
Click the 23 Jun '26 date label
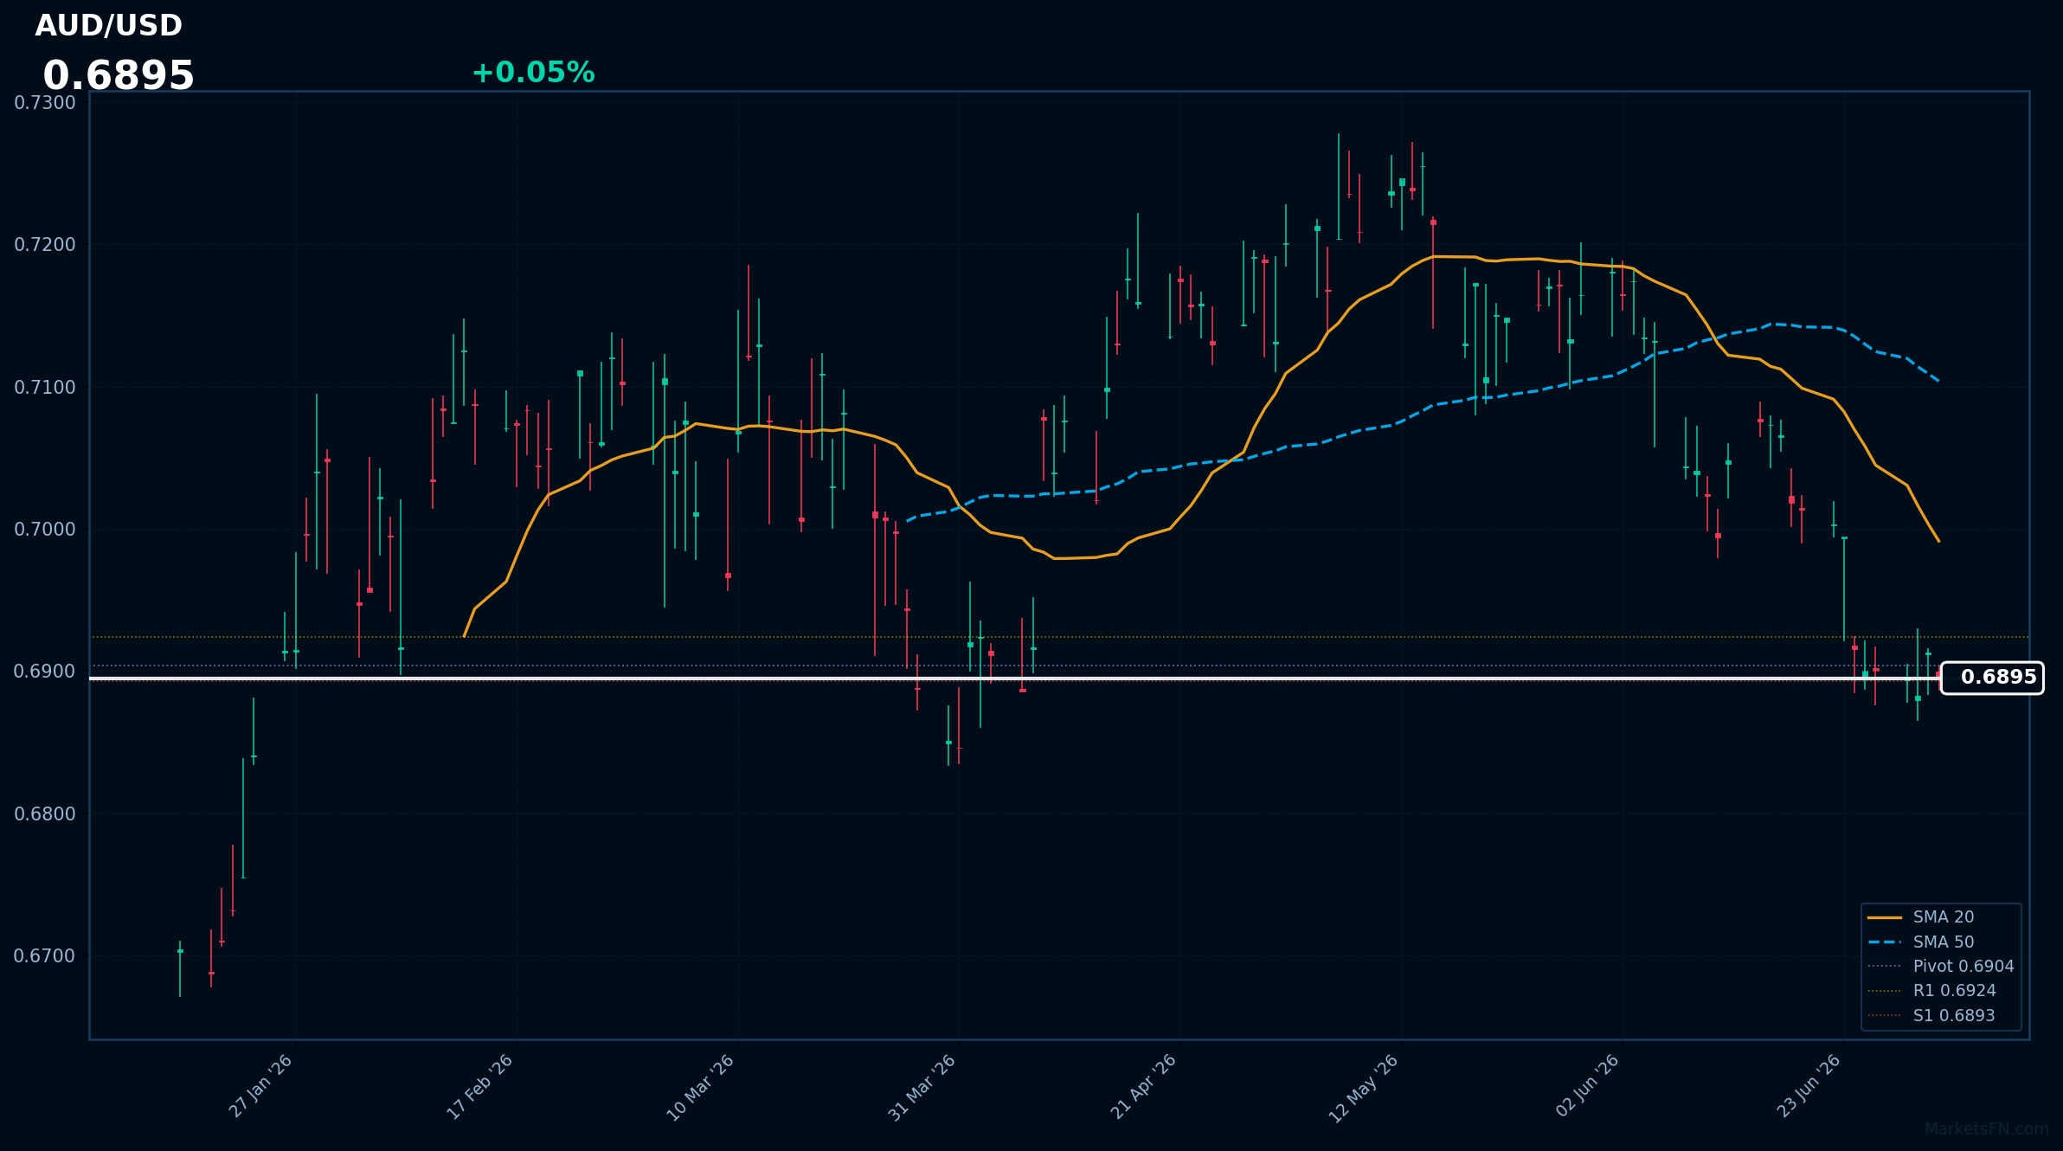pos(1809,1086)
